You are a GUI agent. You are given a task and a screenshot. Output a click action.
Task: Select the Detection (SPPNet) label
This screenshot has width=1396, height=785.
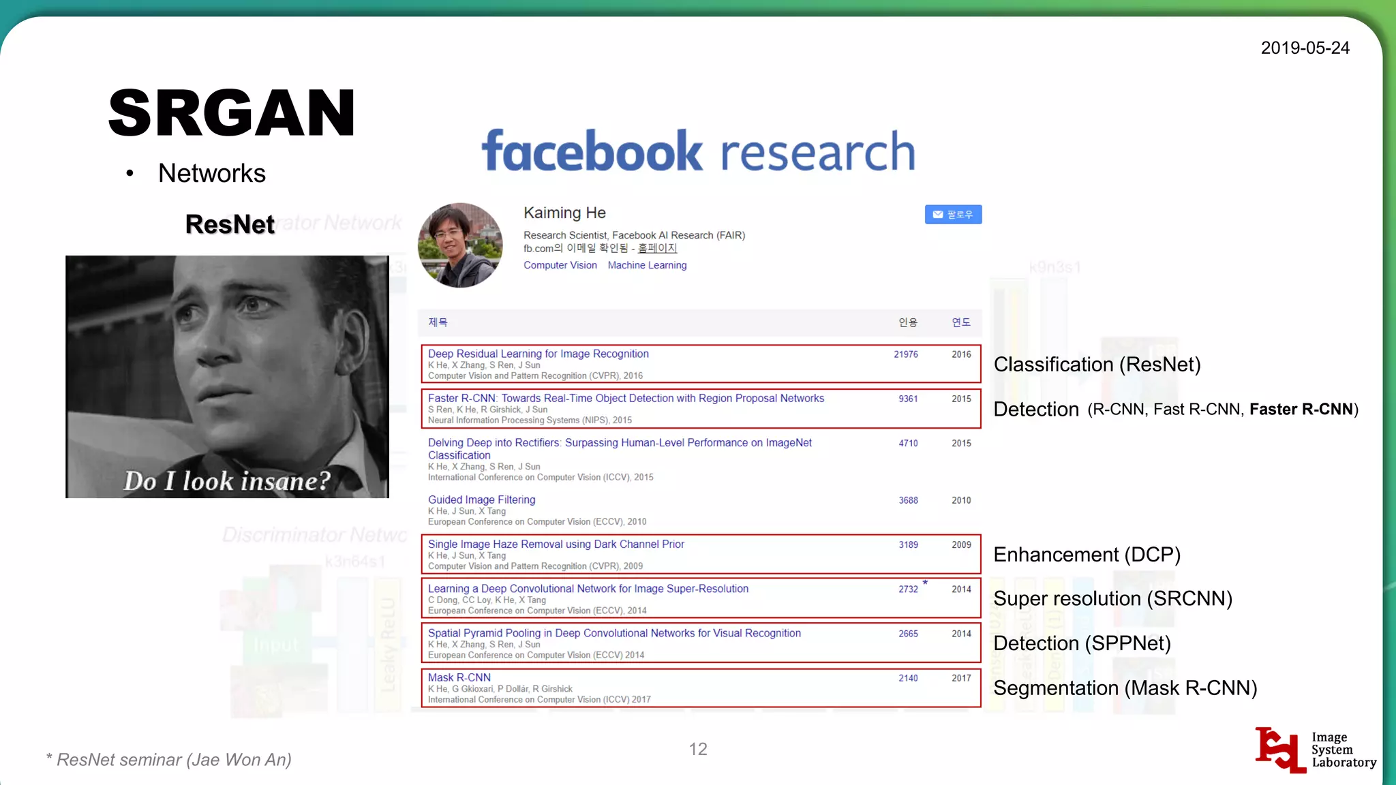1082,643
